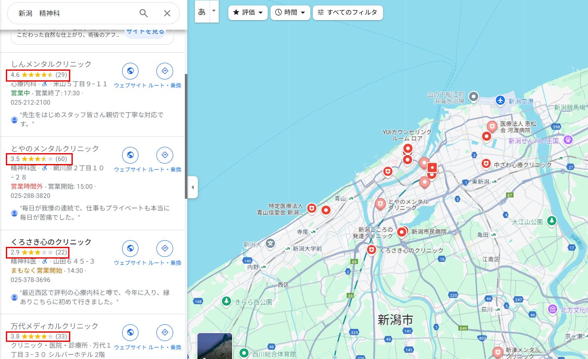Open the とやのメンタルクリニック listing title
The width and height of the screenshot is (588, 359).
point(55,149)
